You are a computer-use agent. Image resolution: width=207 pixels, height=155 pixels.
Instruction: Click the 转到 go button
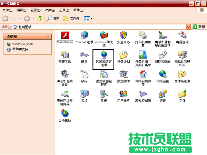[x=199, y=27]
